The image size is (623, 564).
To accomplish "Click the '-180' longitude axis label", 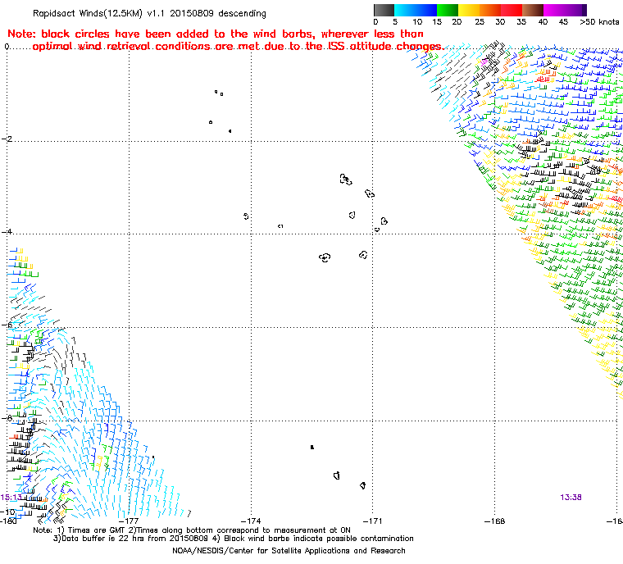I will click(8, 521).
